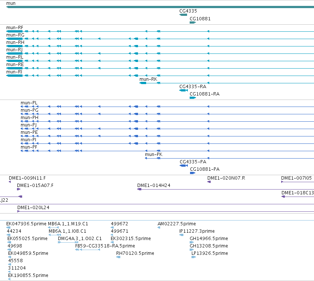Click the CG4335-PA protein label
The height and width of the screenshot is (281, 314).
(193, 162)
